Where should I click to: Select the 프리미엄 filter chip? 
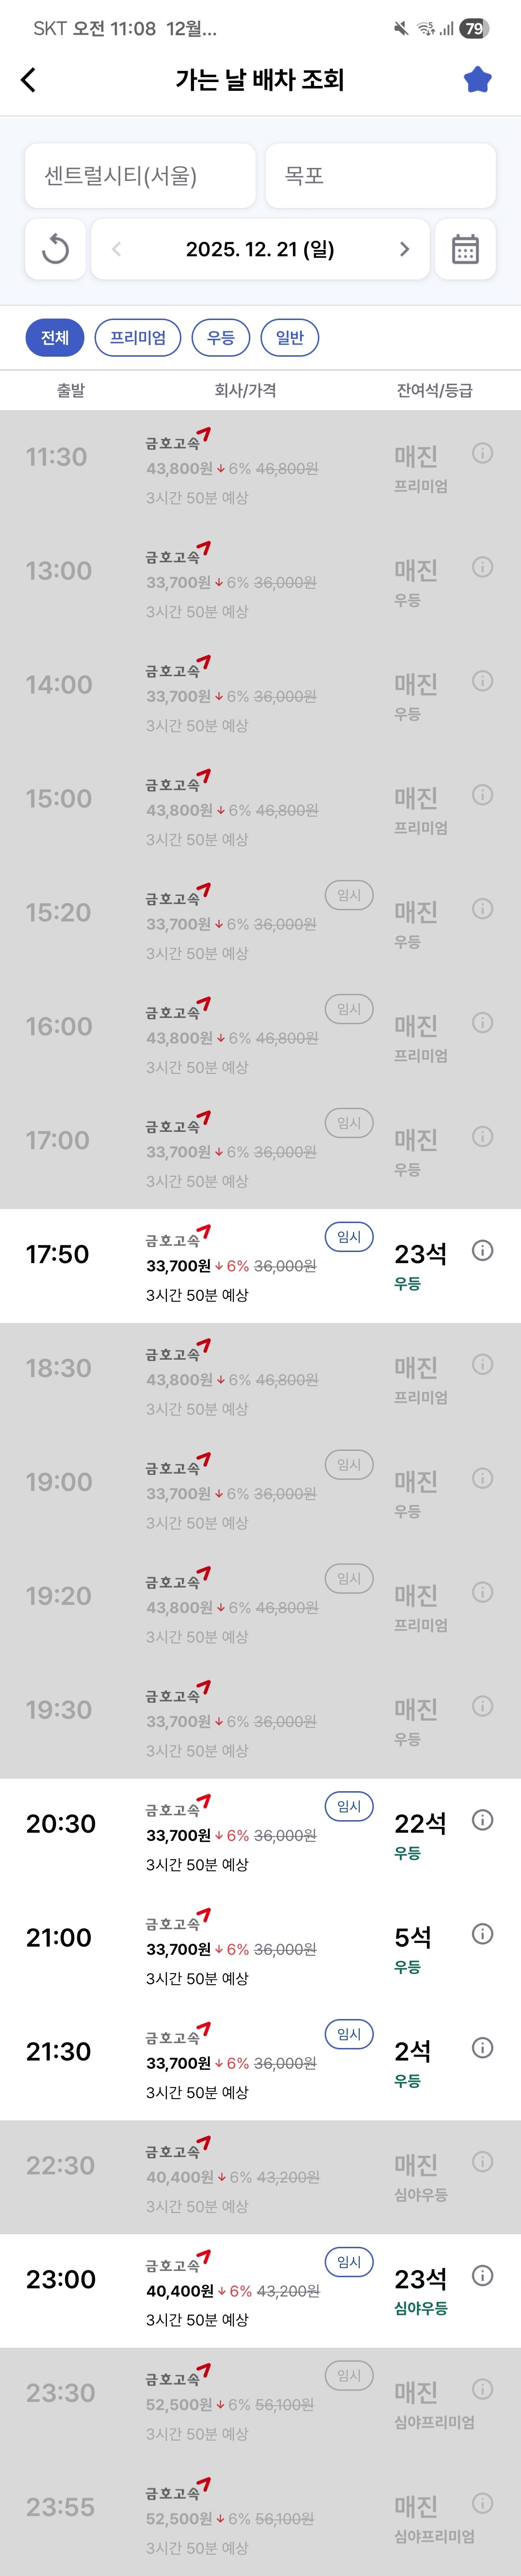pos(138,338)
